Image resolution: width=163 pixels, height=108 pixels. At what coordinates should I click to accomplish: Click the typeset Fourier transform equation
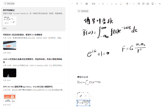[89, 82]
